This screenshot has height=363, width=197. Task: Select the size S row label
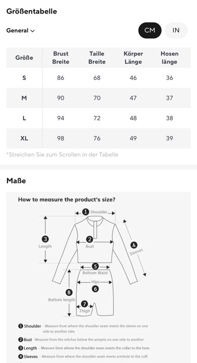[24, 78]
